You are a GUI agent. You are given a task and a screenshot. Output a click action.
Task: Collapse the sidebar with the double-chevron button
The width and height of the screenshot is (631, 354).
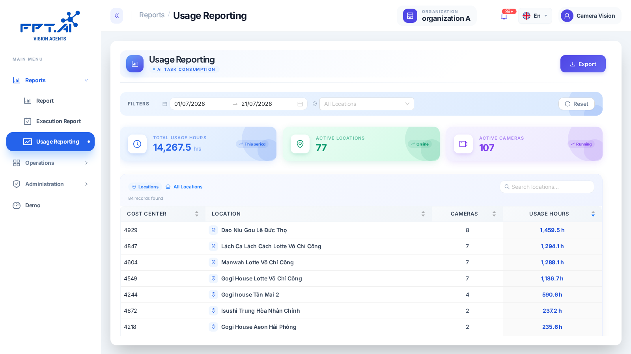click(117, 16)
